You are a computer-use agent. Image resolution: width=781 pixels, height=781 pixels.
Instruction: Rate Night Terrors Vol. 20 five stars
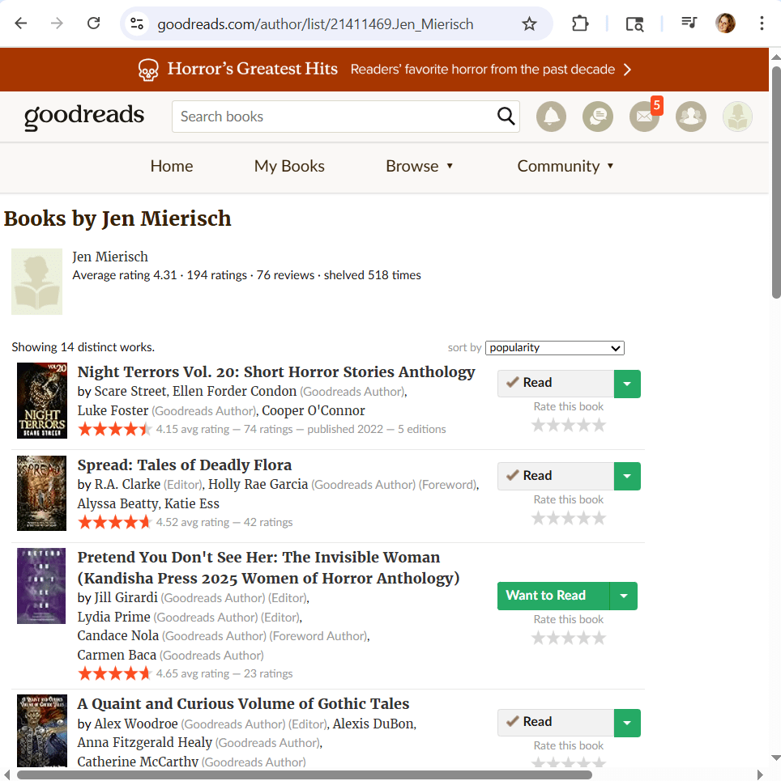[x=599, y=426]
